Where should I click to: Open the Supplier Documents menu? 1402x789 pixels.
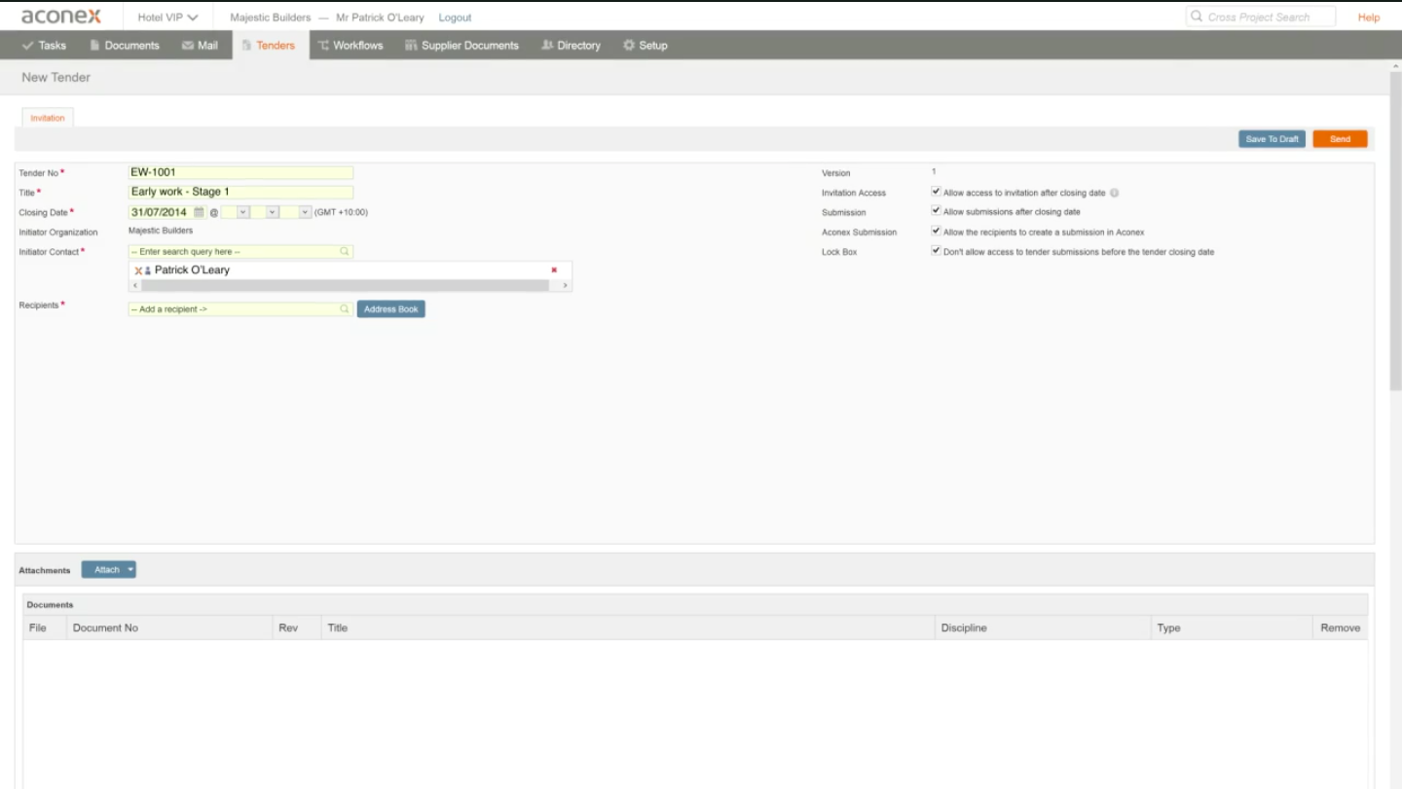coord(462,45)
